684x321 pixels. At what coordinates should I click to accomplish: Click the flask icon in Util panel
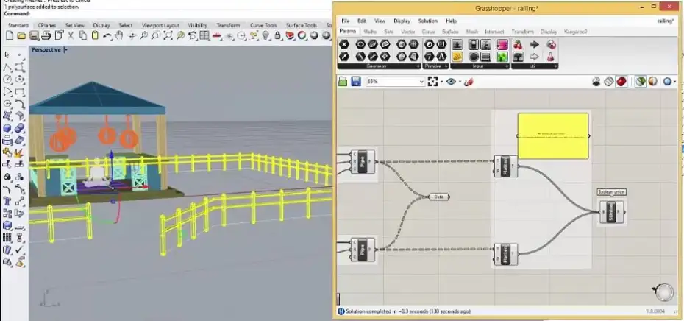click(x=551, y=57)
